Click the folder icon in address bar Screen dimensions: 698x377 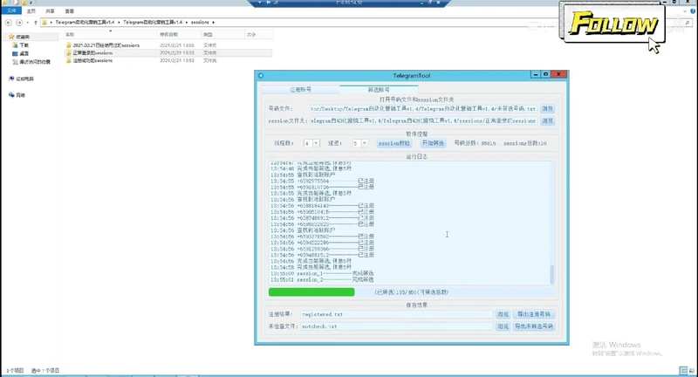click(44, 23)
